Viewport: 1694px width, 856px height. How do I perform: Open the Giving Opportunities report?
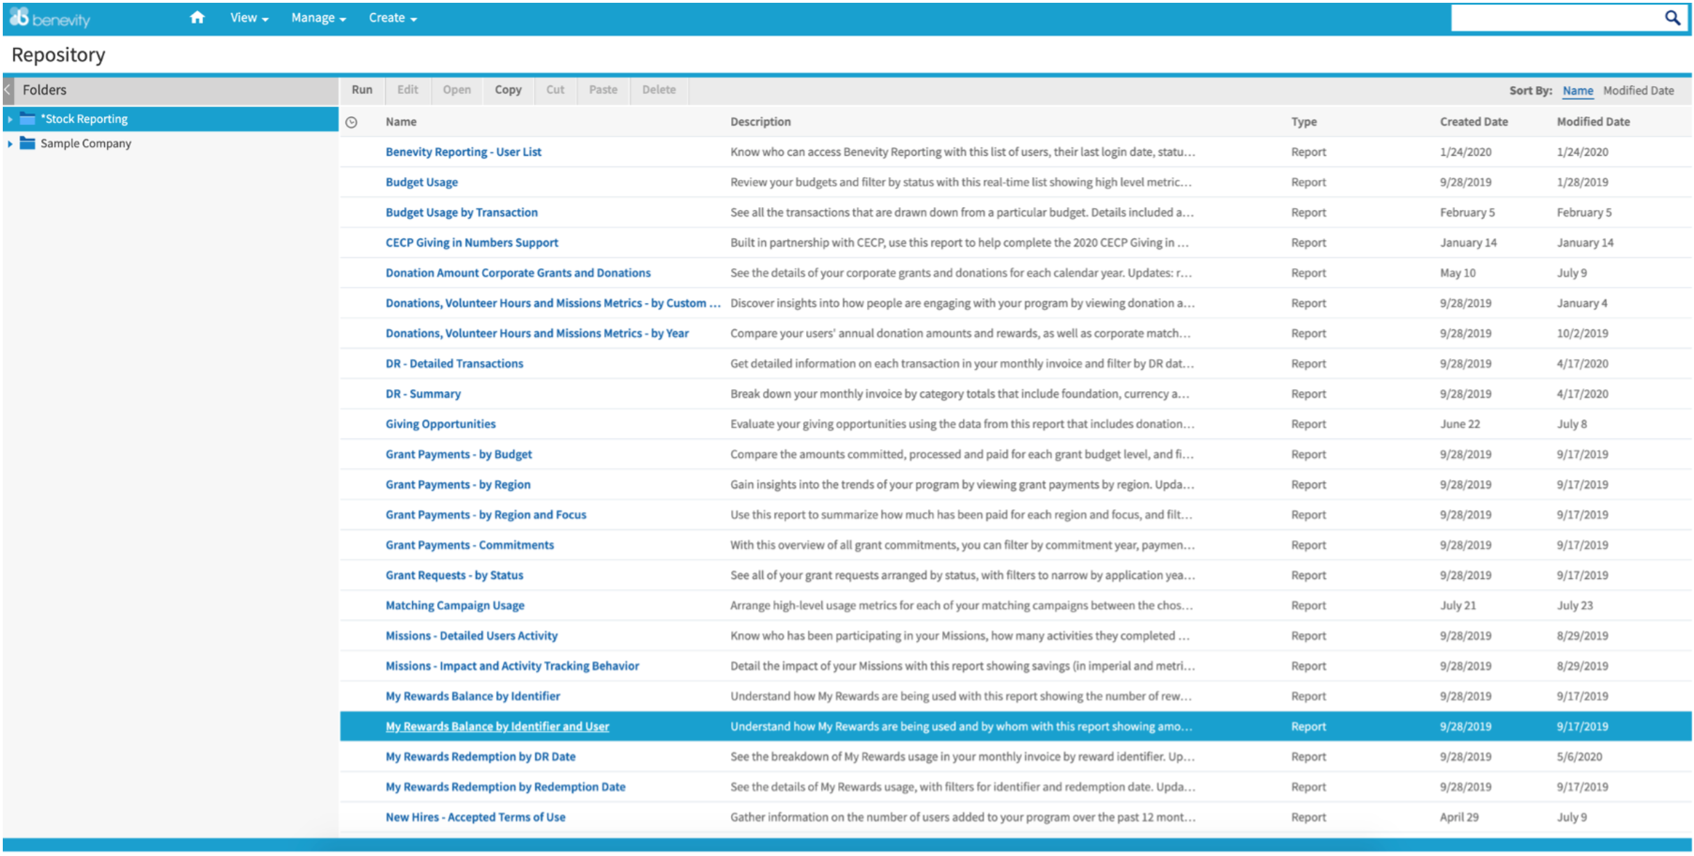[441, 424]
